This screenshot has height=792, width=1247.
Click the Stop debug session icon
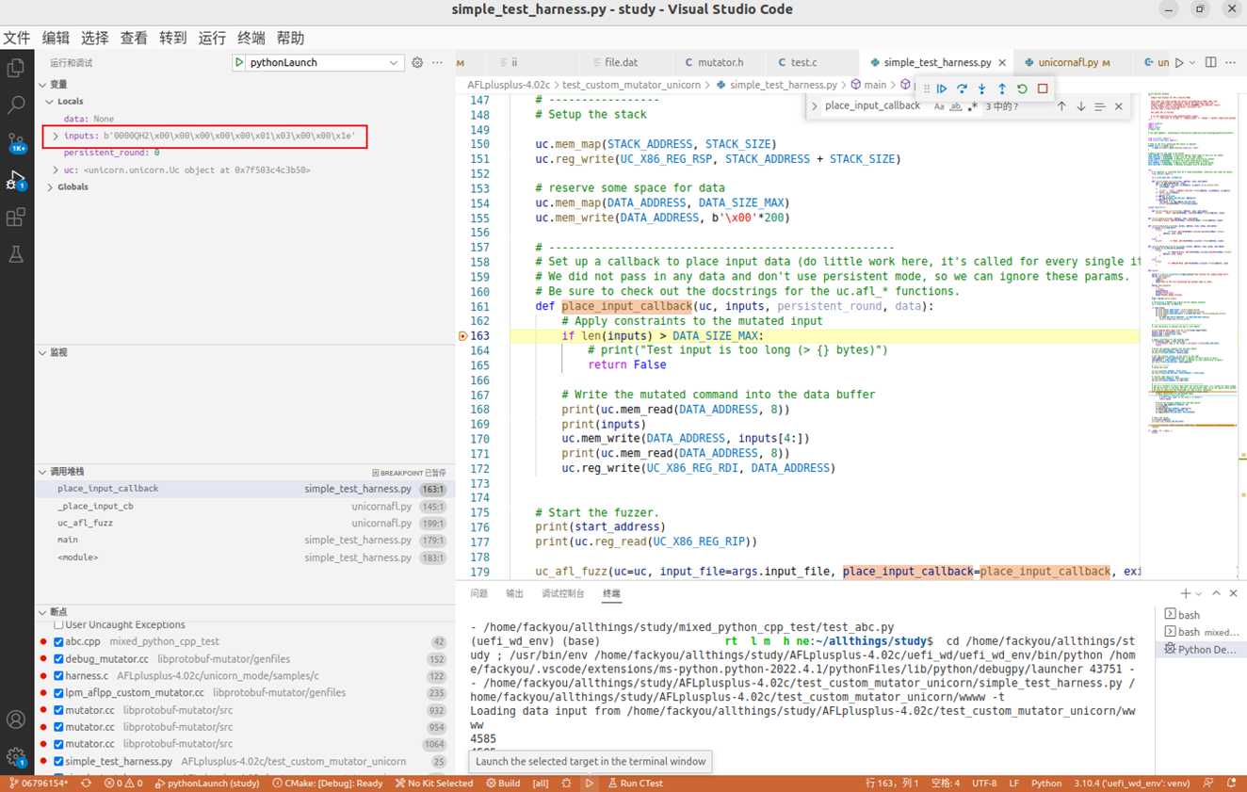click(1042, 88)
